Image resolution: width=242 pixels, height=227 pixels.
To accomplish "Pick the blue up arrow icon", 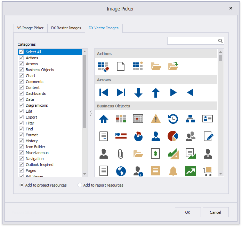I will click(156, 93).
